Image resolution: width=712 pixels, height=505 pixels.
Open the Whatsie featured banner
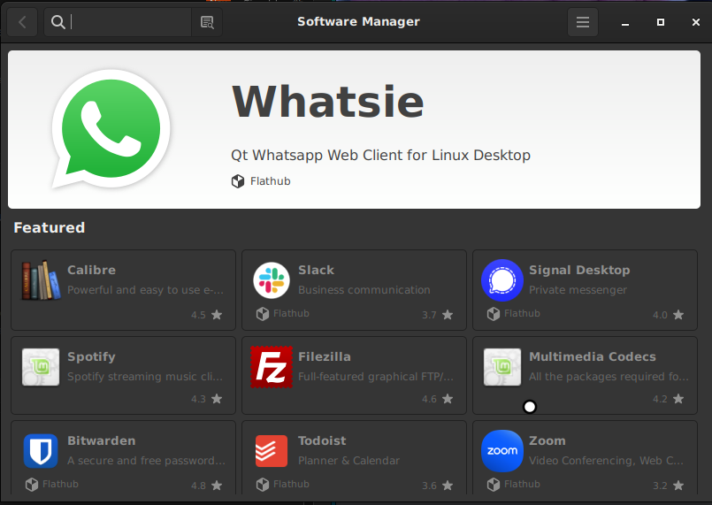[x=354, y=129]
